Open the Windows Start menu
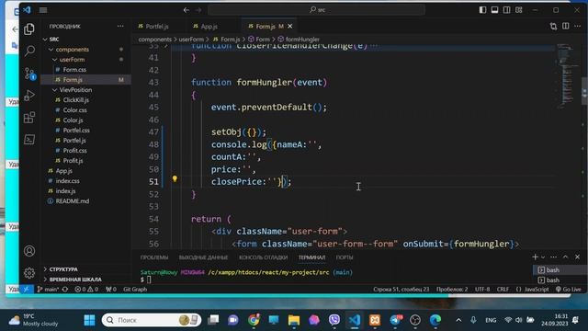 click(x=89, y=320)
